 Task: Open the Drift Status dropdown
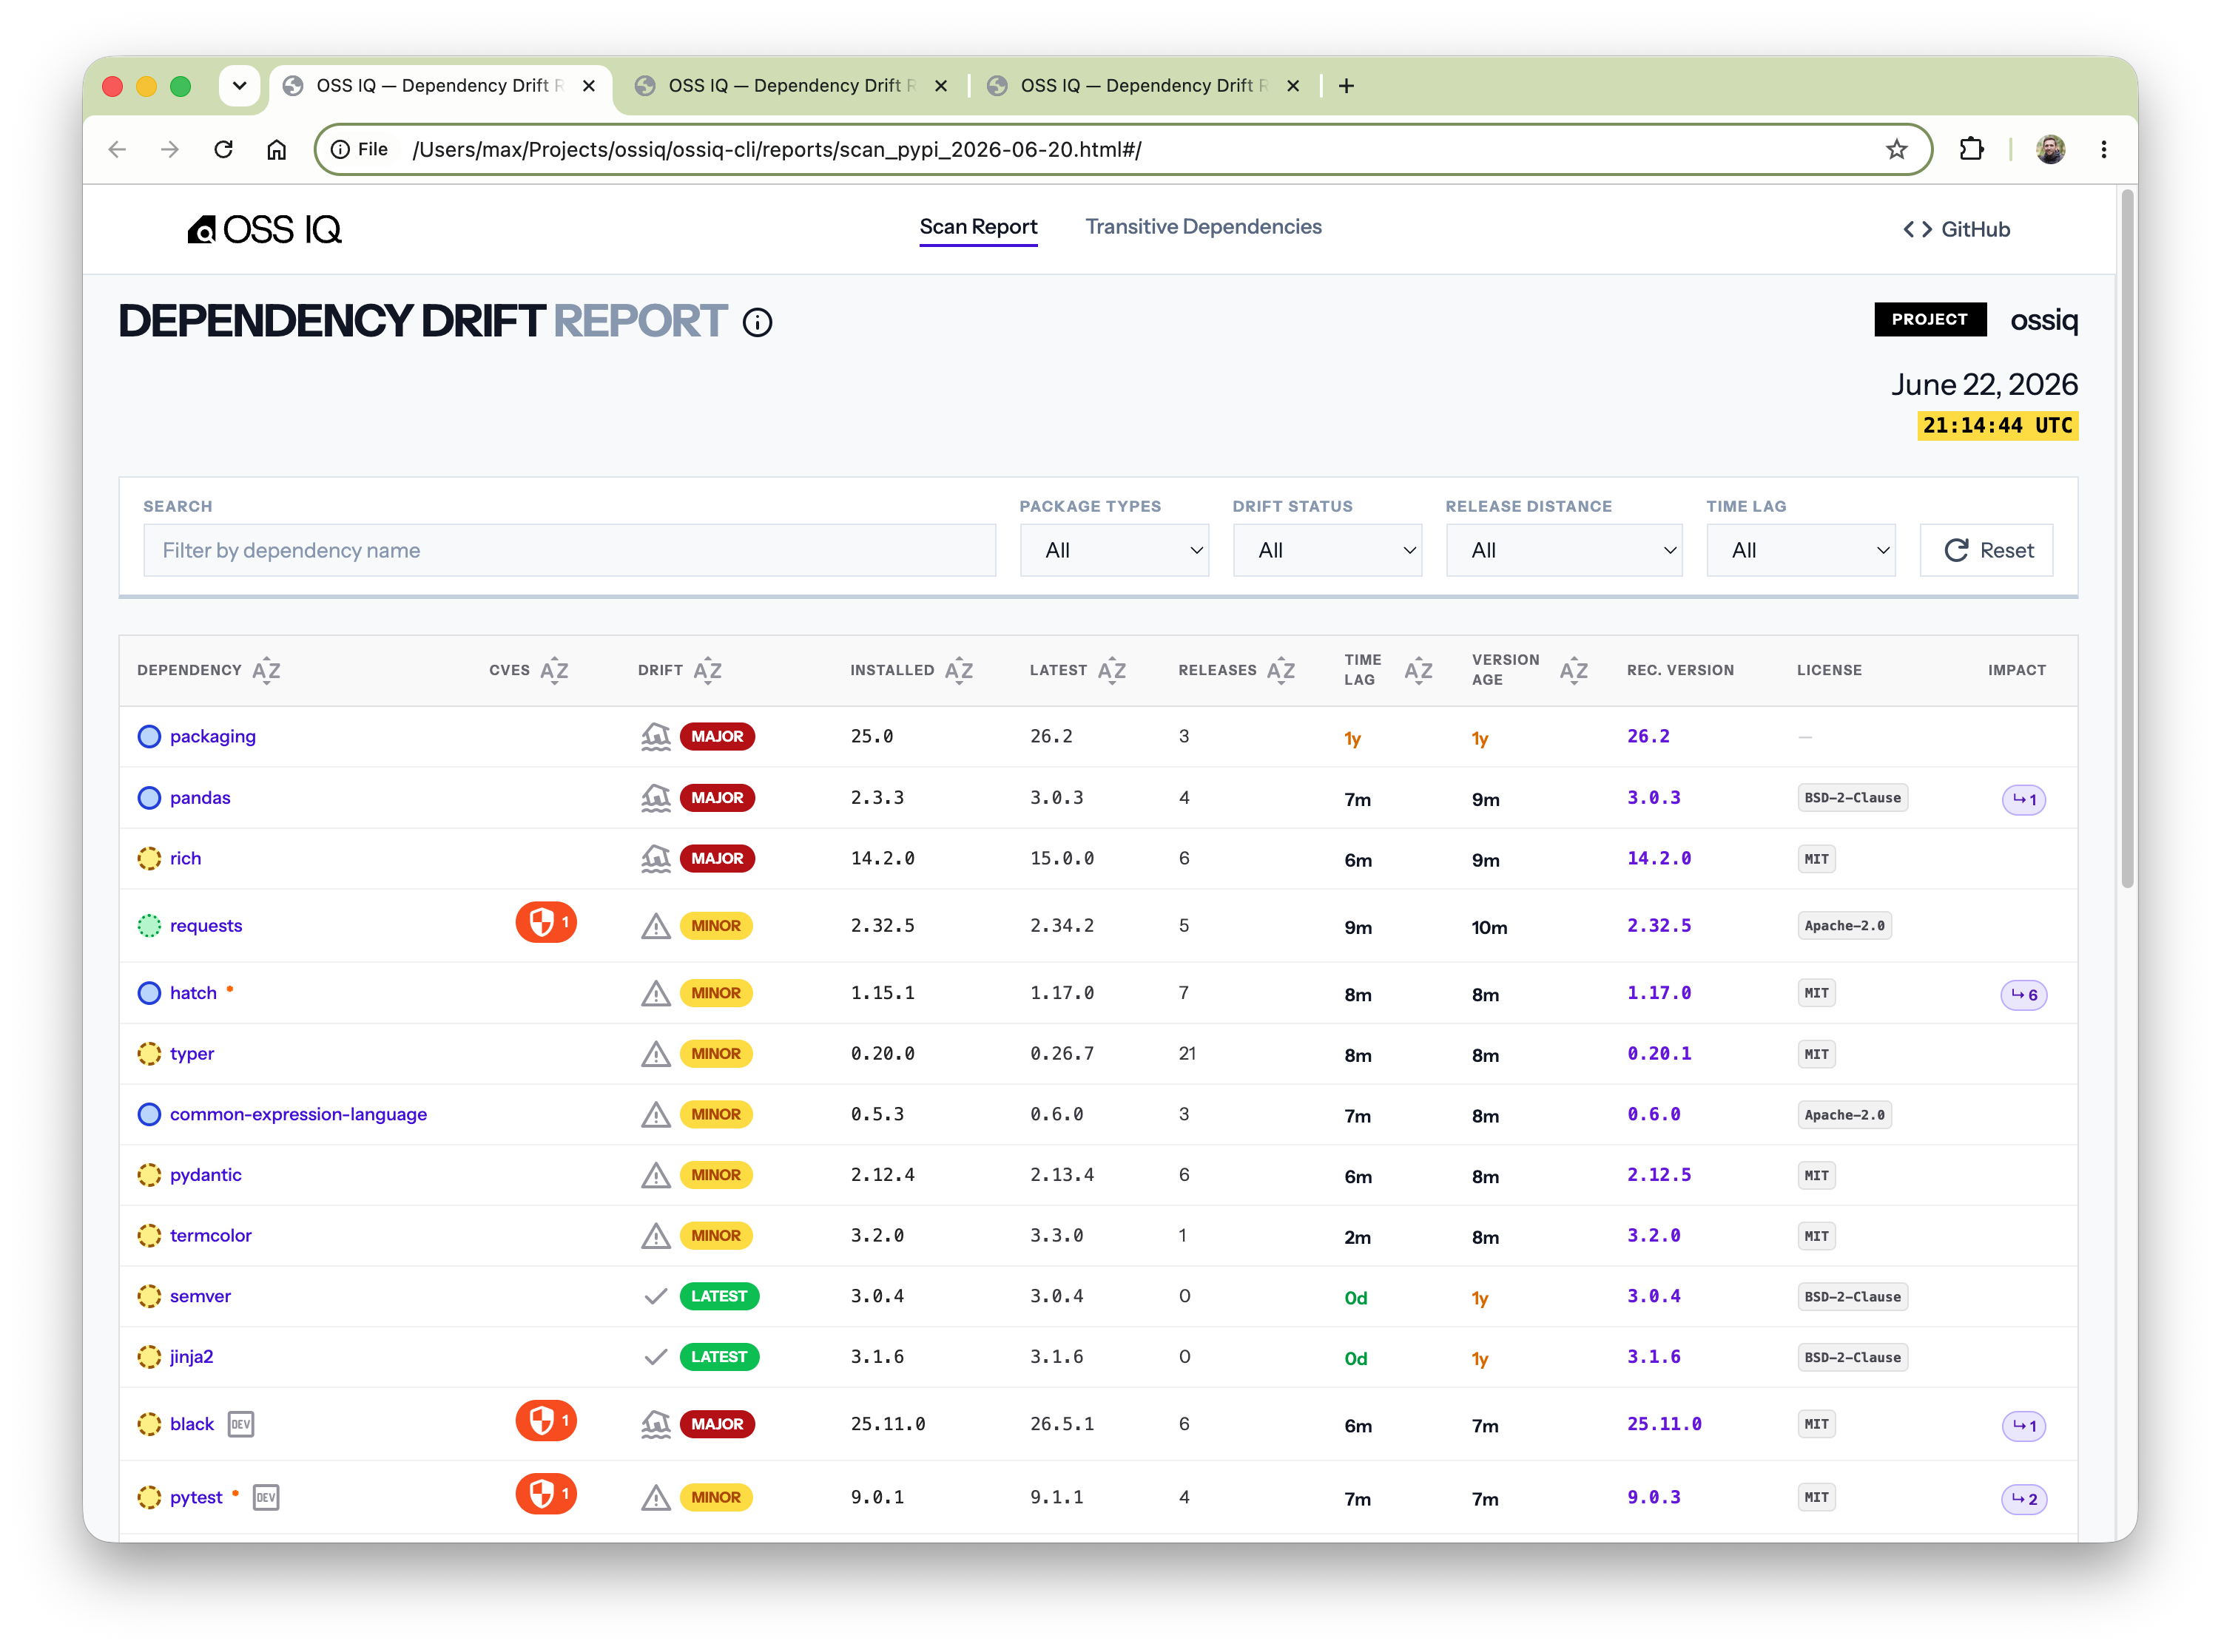click(x=1327, y=550)
